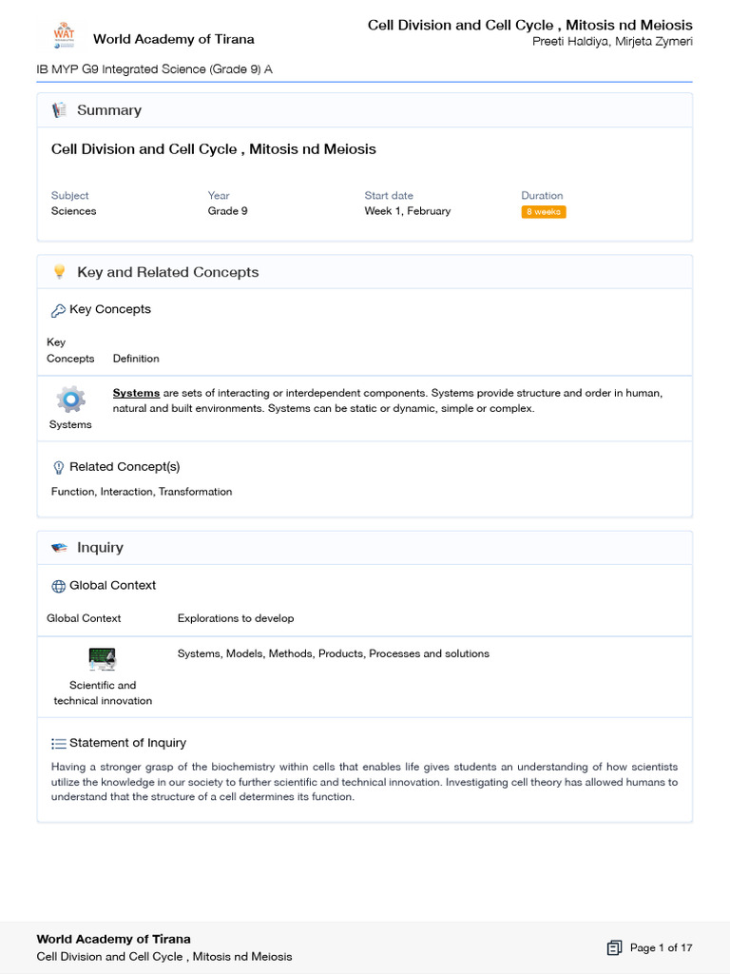Click the World Academy of Tirana logo
Screen dimensions: 730x974
point(64,38)
